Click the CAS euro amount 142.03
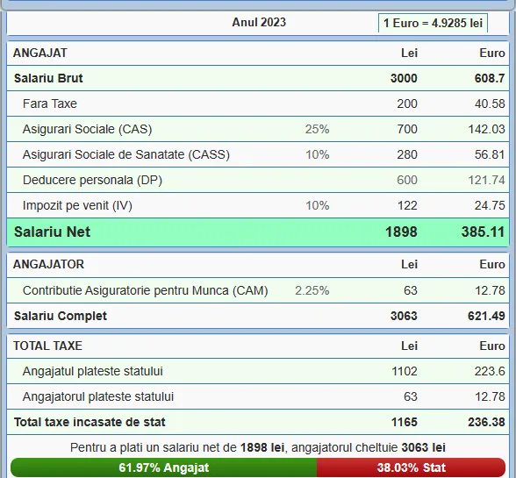This screenshot has height=478, width=516. [486, 129]
